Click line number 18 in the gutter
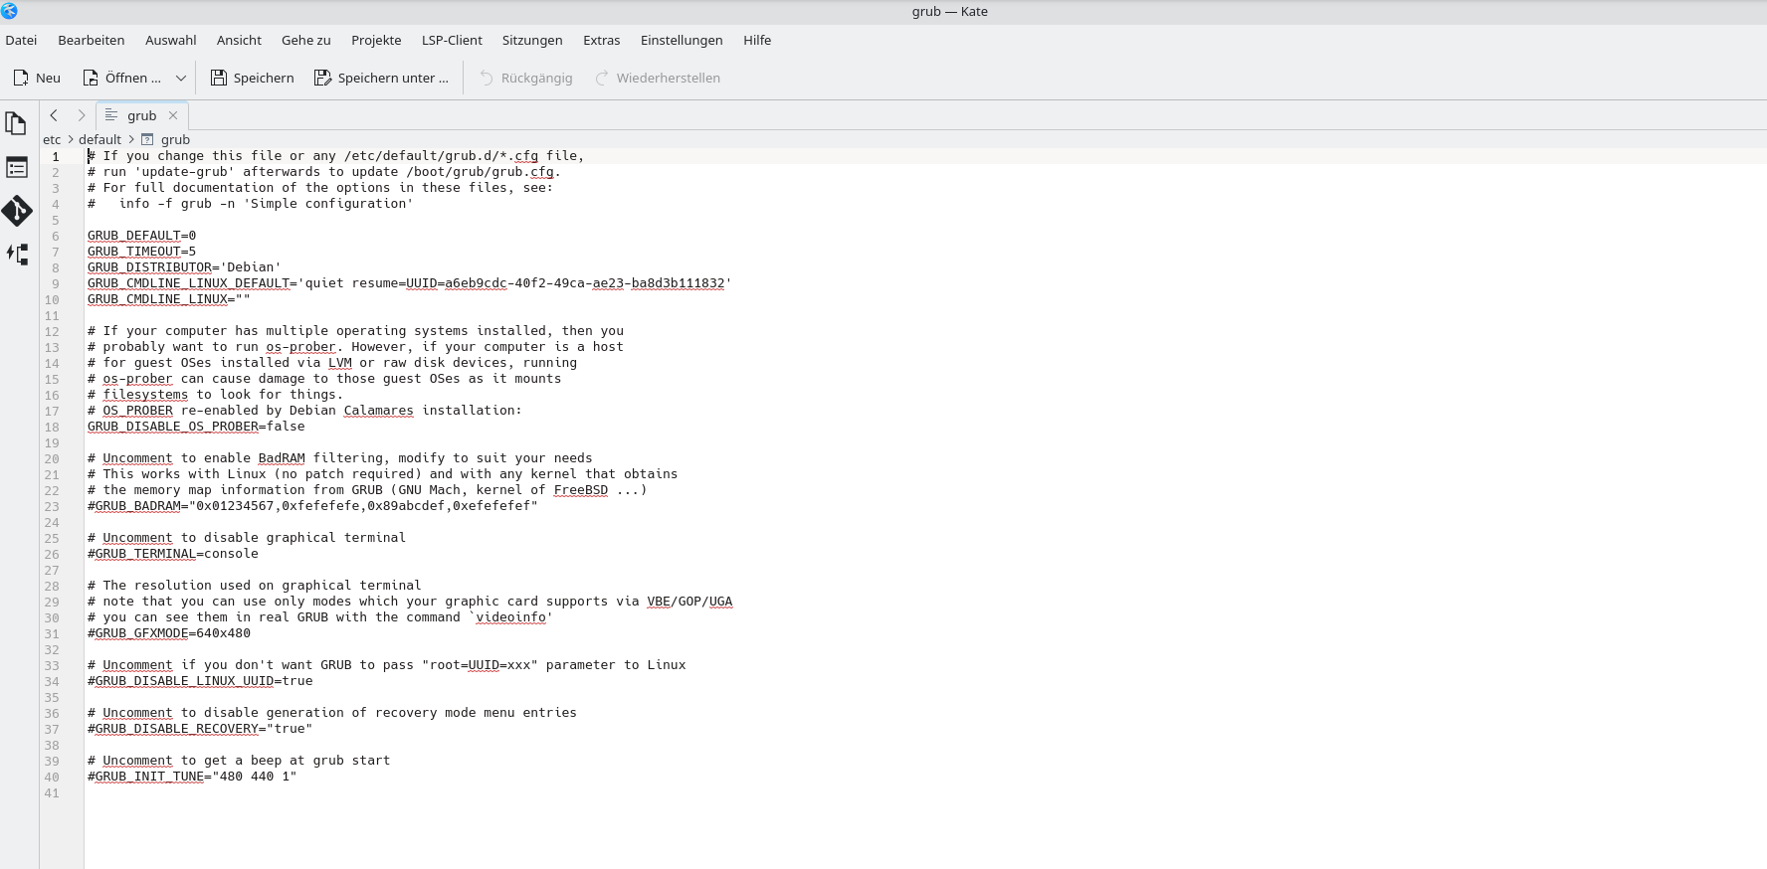Image resolution: width=1767 pixels, height=869 pixels. [x=52, y=427]
